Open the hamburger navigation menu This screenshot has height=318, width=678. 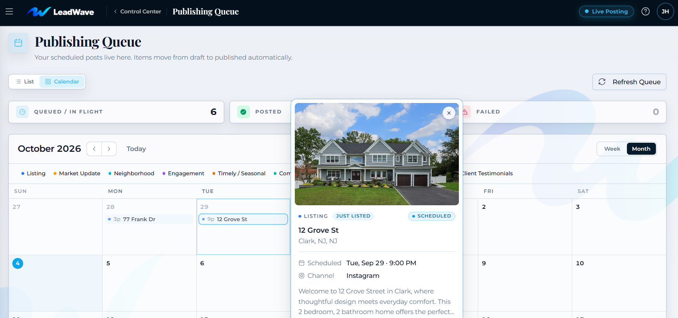(x=9, y=12)
